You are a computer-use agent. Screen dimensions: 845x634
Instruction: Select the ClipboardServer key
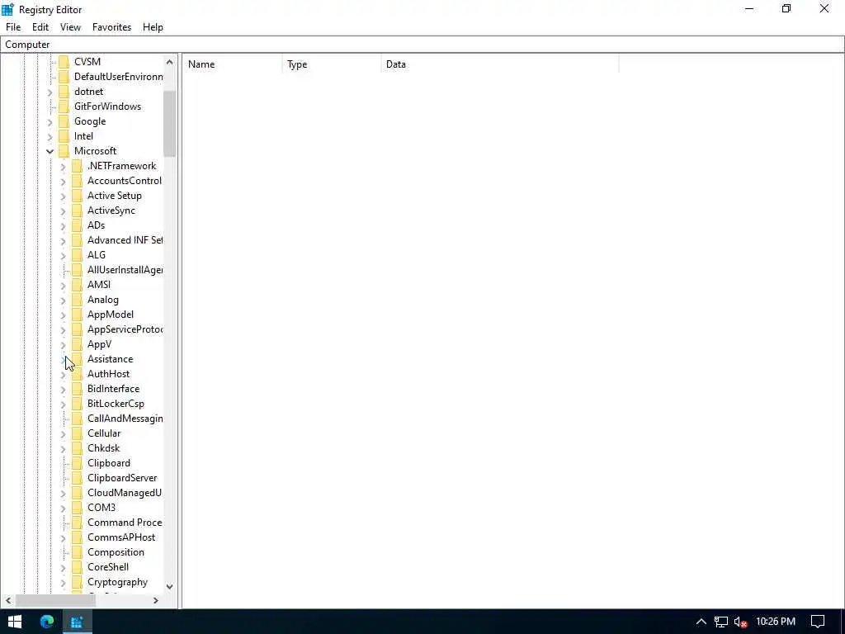coord(122,478)
